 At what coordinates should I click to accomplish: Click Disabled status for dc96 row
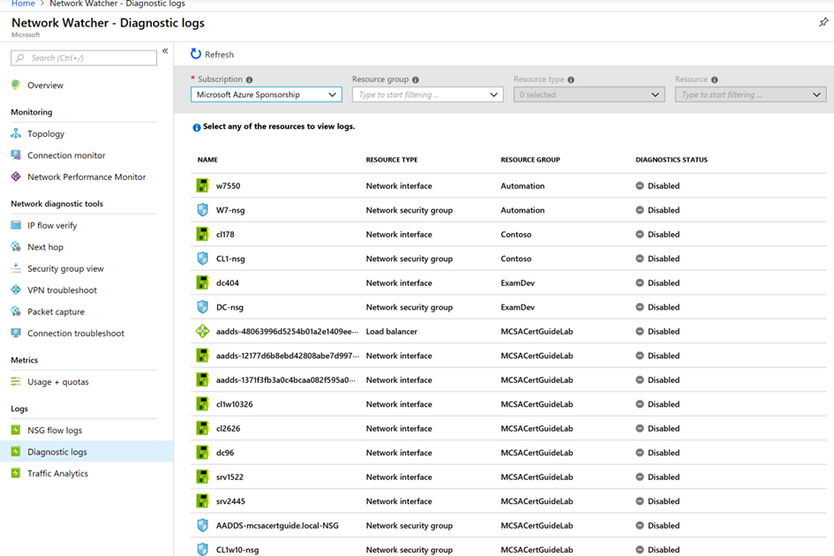(657, 453)
